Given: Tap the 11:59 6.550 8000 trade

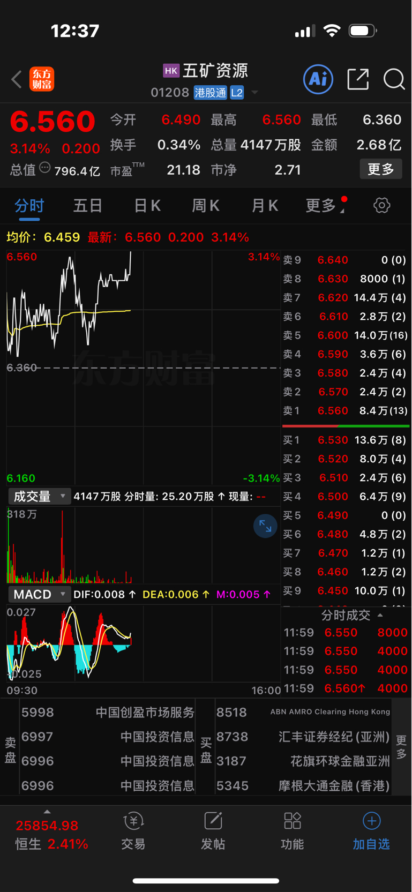Looking at the screenshot, I should click(x=346, y=633).
